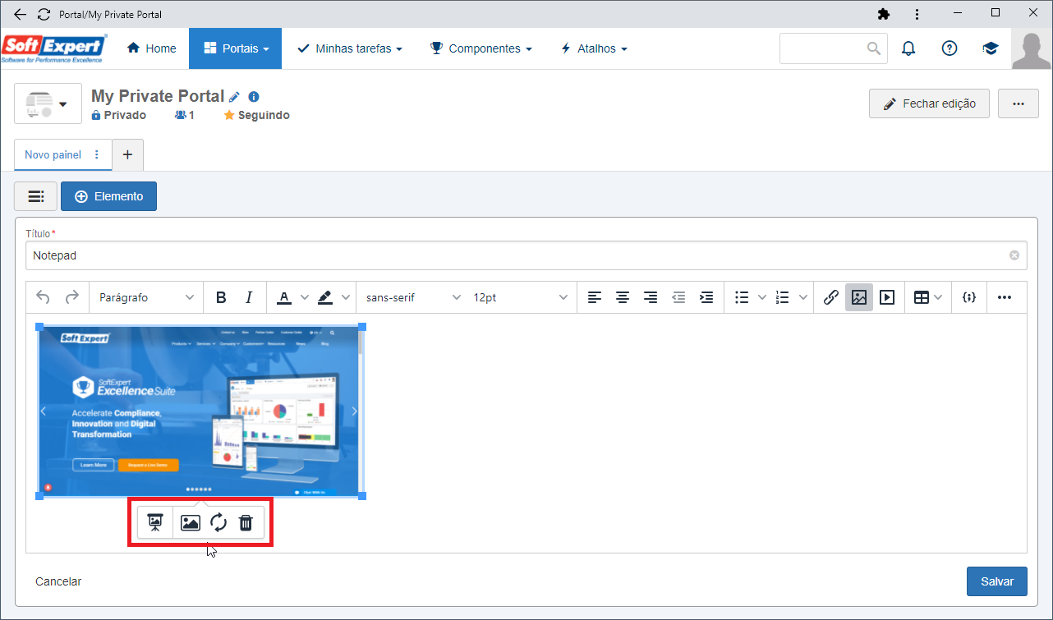Insert a hyperlink
The image size is (1053, 620).
(x=830, y=297)
